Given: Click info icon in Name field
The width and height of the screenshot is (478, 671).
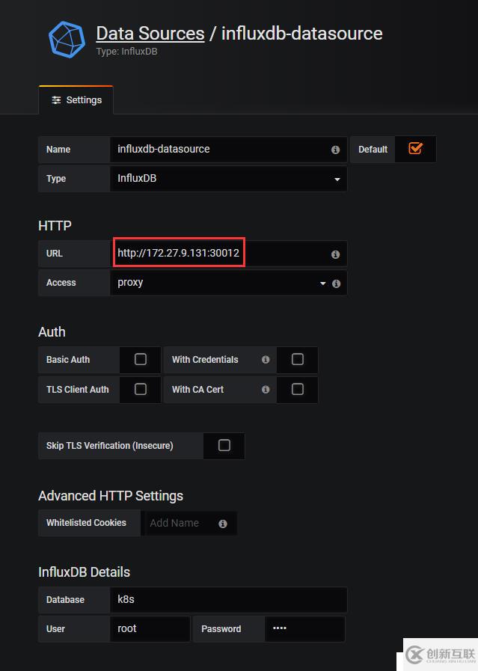Looking at the screenshot, I should pyautogui.click(x=335, y=150).
